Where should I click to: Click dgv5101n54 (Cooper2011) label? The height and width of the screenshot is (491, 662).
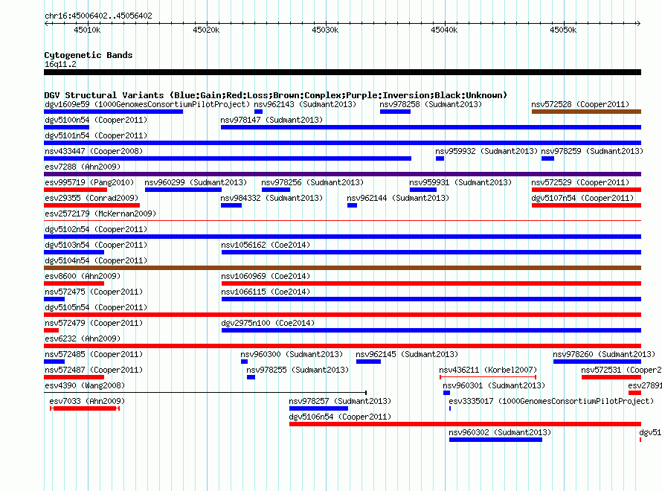[x=96, y=135]
